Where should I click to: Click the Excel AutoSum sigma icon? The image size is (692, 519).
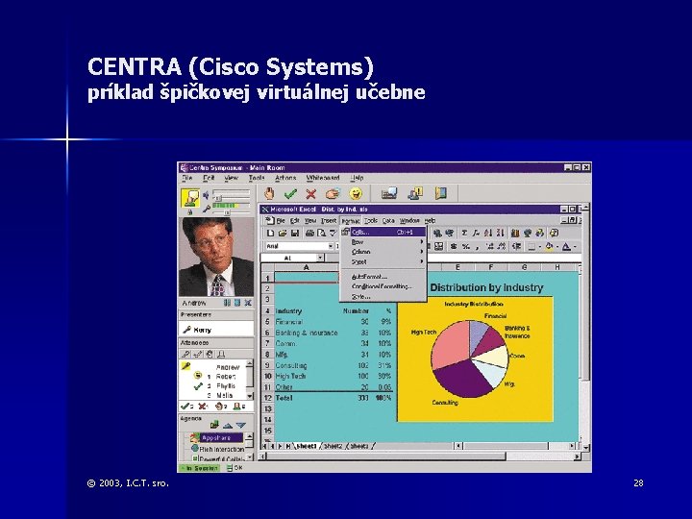(x=464, y=233)
